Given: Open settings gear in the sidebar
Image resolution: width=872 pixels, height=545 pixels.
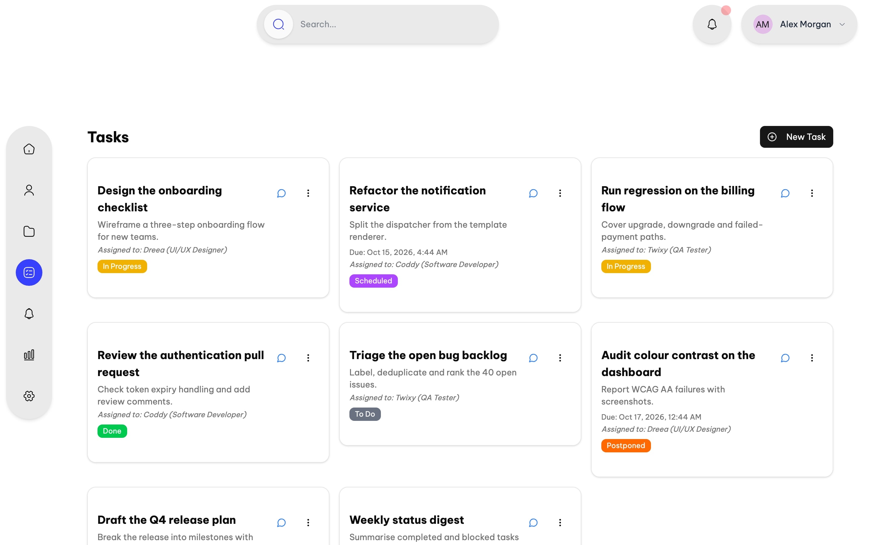Looking at the screenshot, I should (x=29, y=396).
